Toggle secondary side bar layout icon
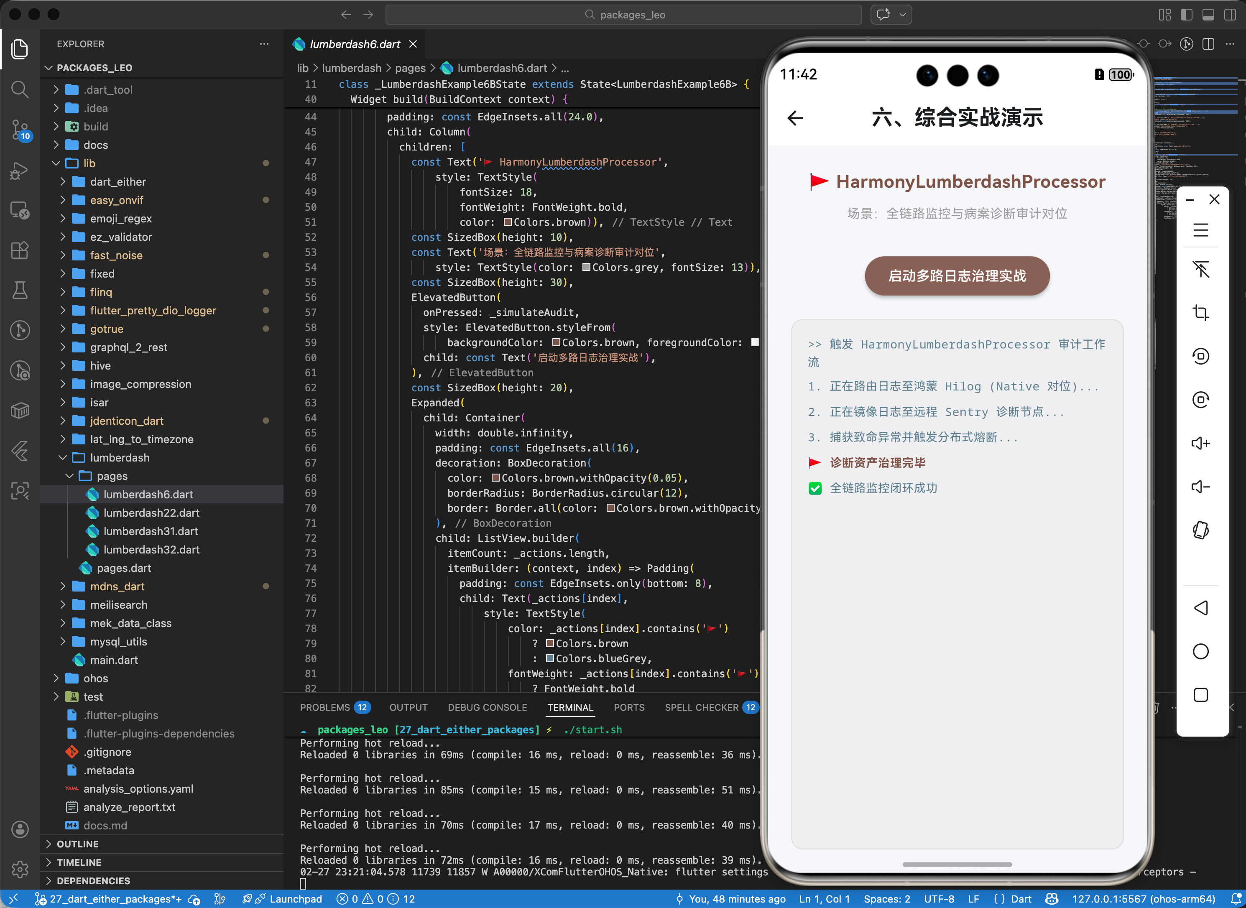The width and height of the screenshot is (1246, 908). tap(1230, 15)
